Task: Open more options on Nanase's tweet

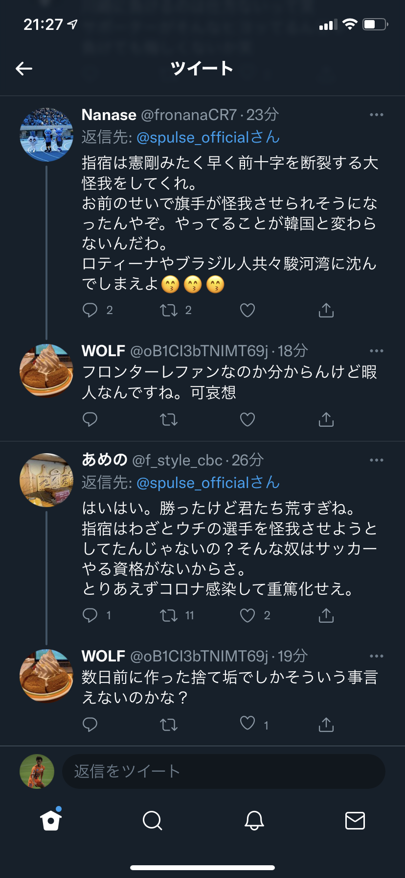Action: pyautogui.click(x=376, y=115)
